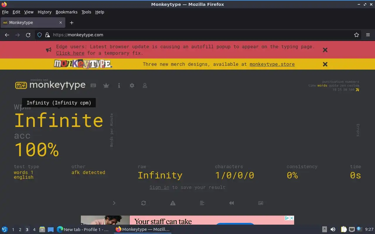Screen dimensions: 375x234
Task: Click the Monkeytype logo icon
Action: click(21, 85)
